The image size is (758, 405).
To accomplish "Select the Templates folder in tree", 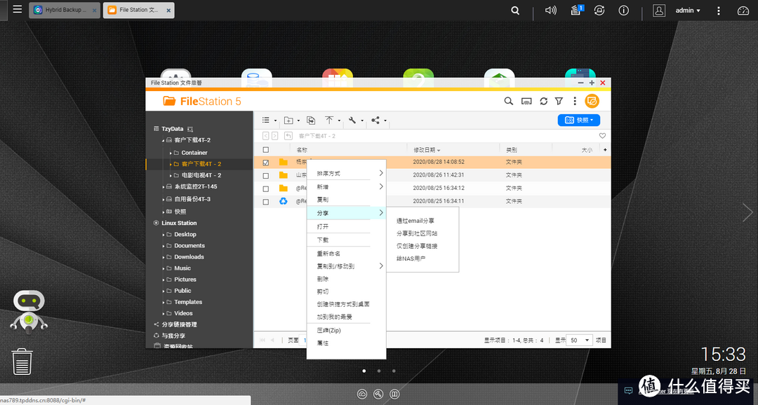I will coord(188,302).
